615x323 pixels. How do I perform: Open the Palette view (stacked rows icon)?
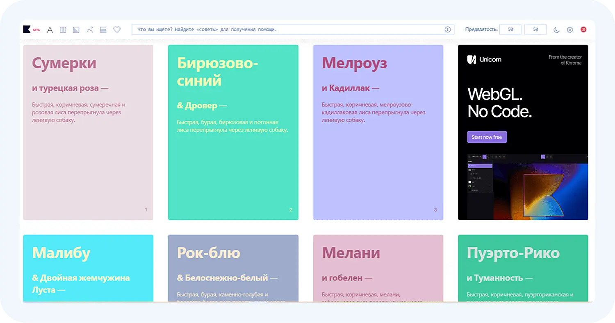click(x=103, y=29)
